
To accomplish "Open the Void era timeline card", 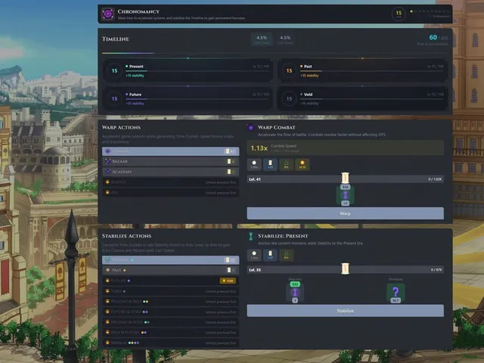I will (362, 99).
